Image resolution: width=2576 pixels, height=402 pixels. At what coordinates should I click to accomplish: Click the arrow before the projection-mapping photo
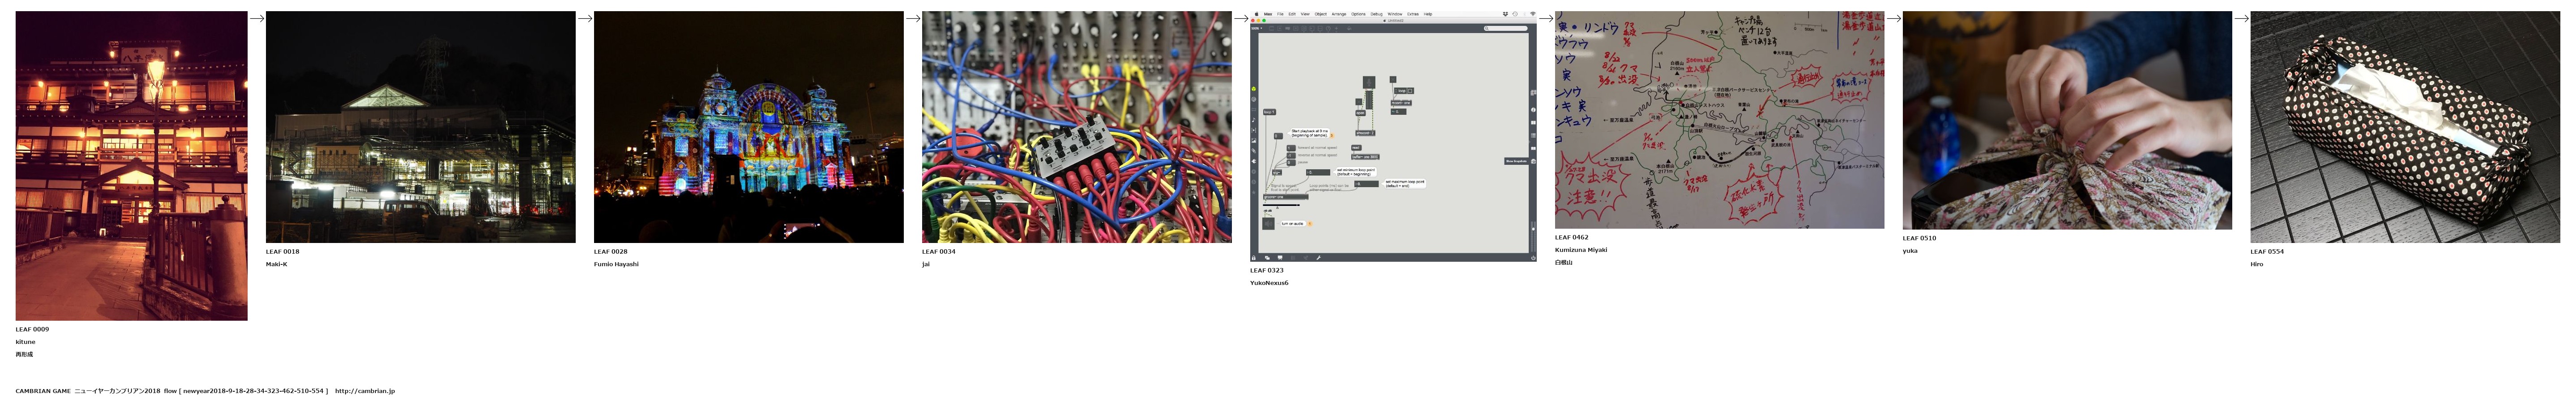pos(585,18)
